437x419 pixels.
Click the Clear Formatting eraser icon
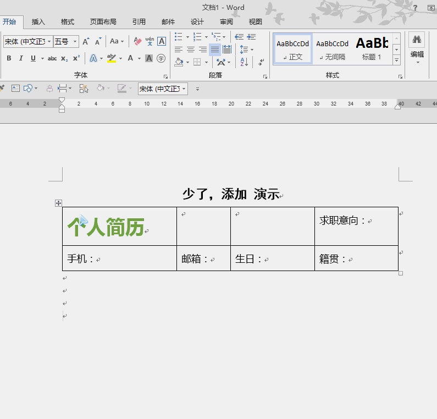pos(137,41)
